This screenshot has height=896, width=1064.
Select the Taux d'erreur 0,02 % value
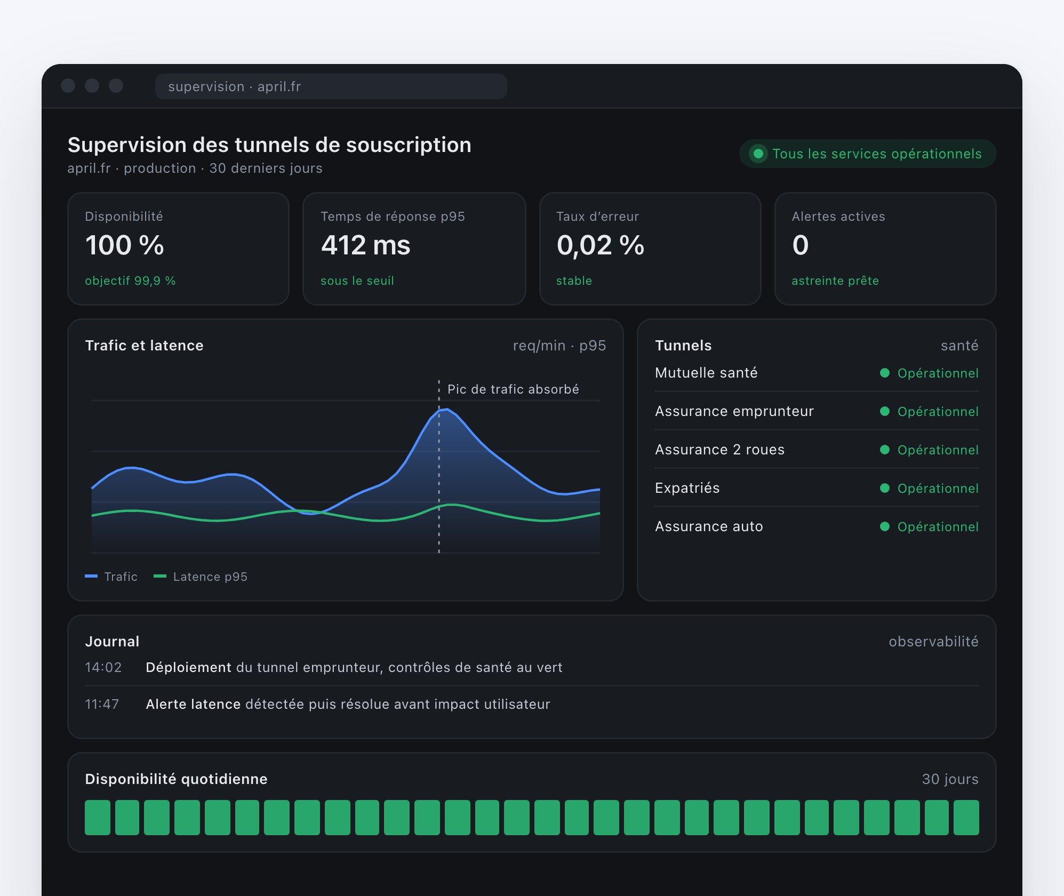tap(600, 245)
